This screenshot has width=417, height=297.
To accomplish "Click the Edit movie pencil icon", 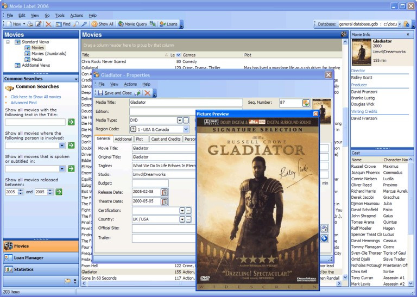I will pos(39,24).
